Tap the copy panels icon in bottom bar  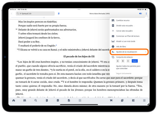(122, 100)
